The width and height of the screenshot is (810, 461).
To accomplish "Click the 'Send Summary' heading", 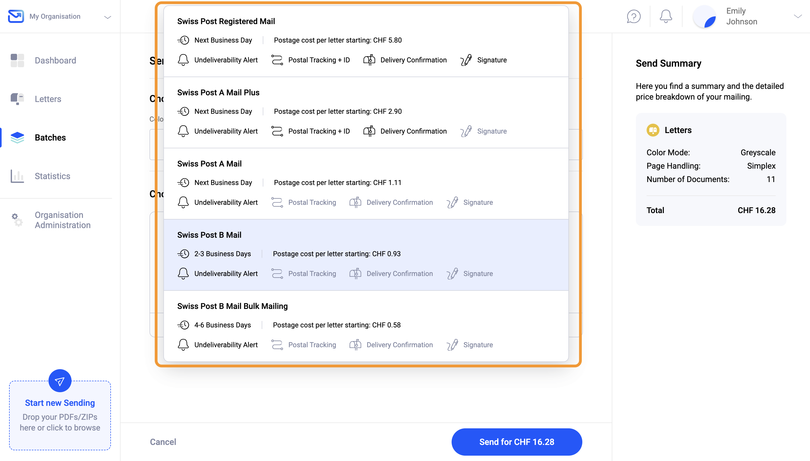I will (668, 63).
